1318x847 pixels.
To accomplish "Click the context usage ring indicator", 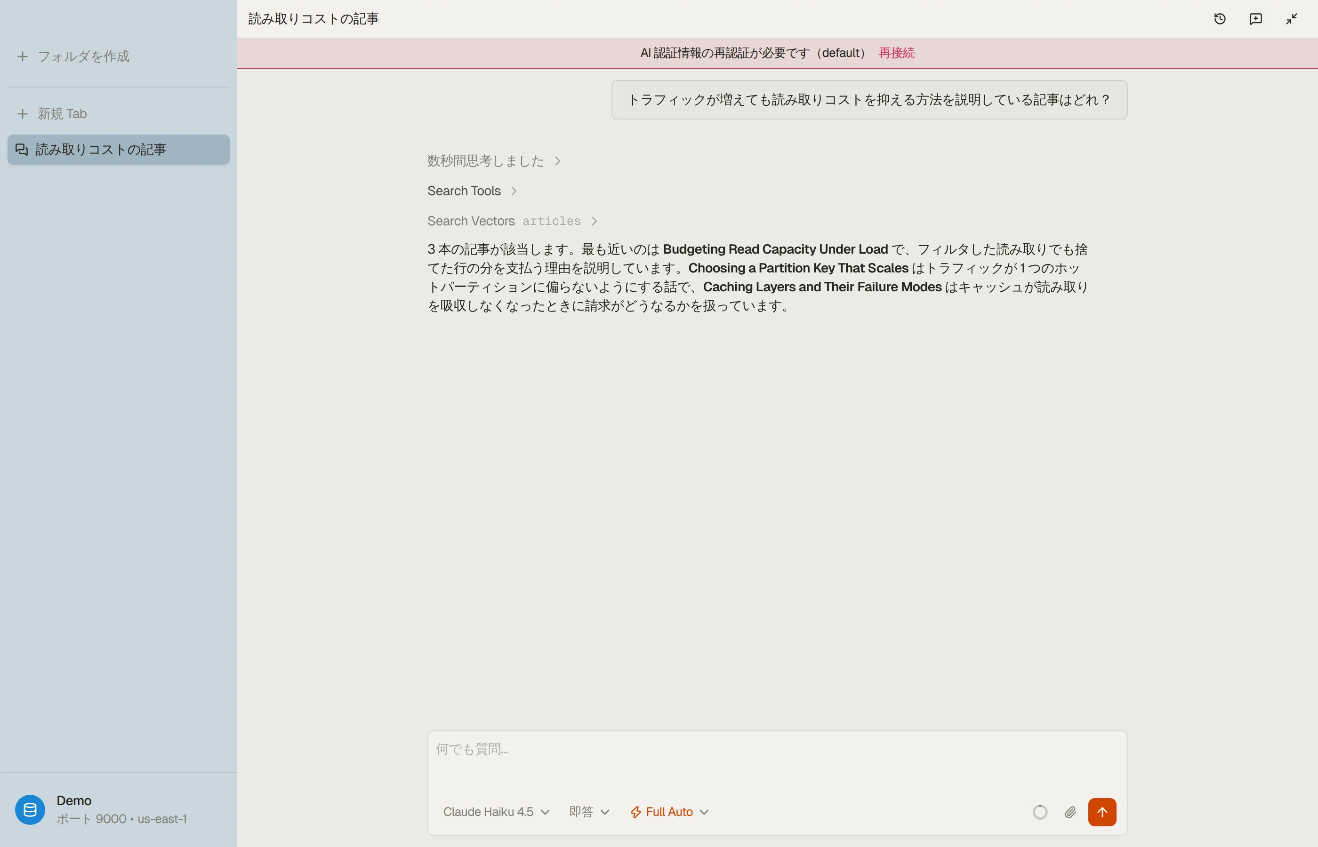I will 1040,812.
